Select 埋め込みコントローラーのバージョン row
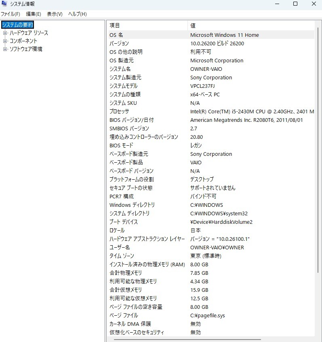The width and height of the screenshot is (322, 342). point(211,137)
